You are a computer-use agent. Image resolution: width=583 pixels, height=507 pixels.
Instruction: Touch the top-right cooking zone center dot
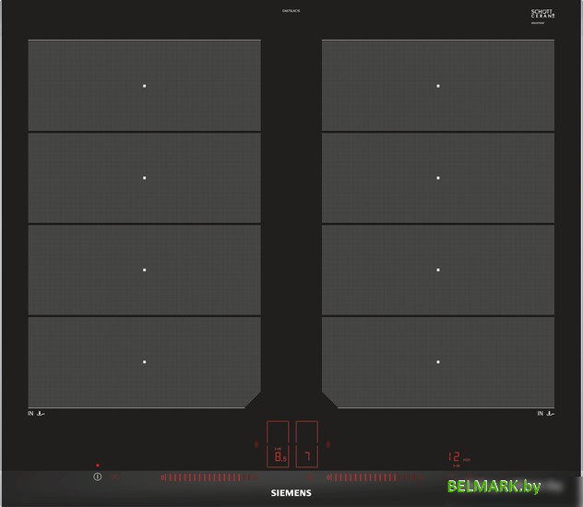coord(438,86)
